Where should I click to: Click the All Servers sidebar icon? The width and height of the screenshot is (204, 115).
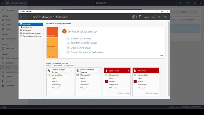point(21,30)
